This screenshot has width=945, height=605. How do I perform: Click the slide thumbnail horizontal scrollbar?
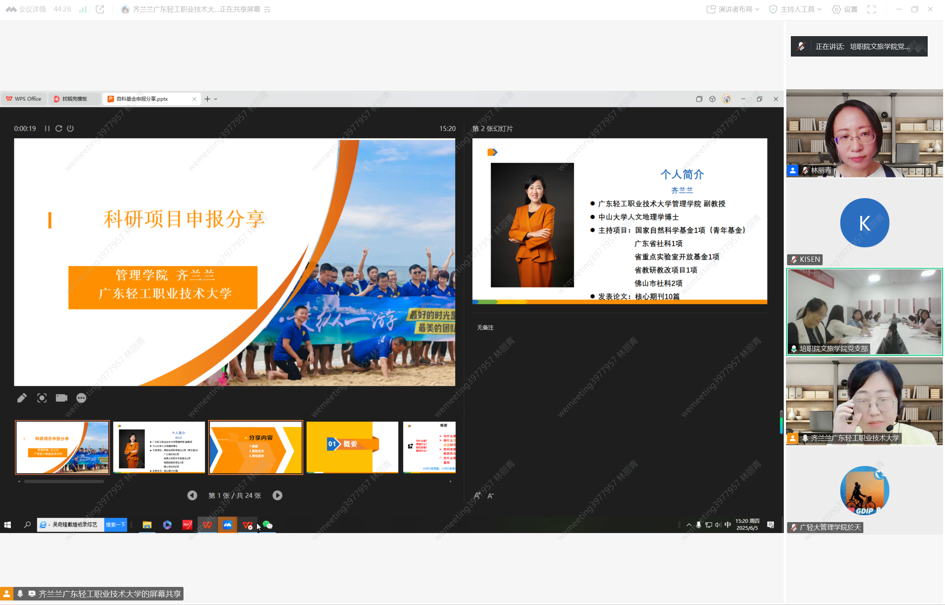(x=64, y=481)
